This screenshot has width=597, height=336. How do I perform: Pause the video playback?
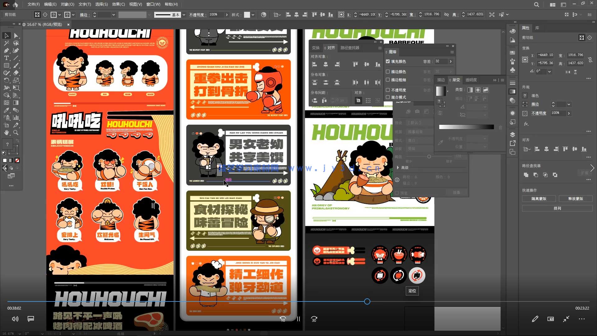(298, 319)
